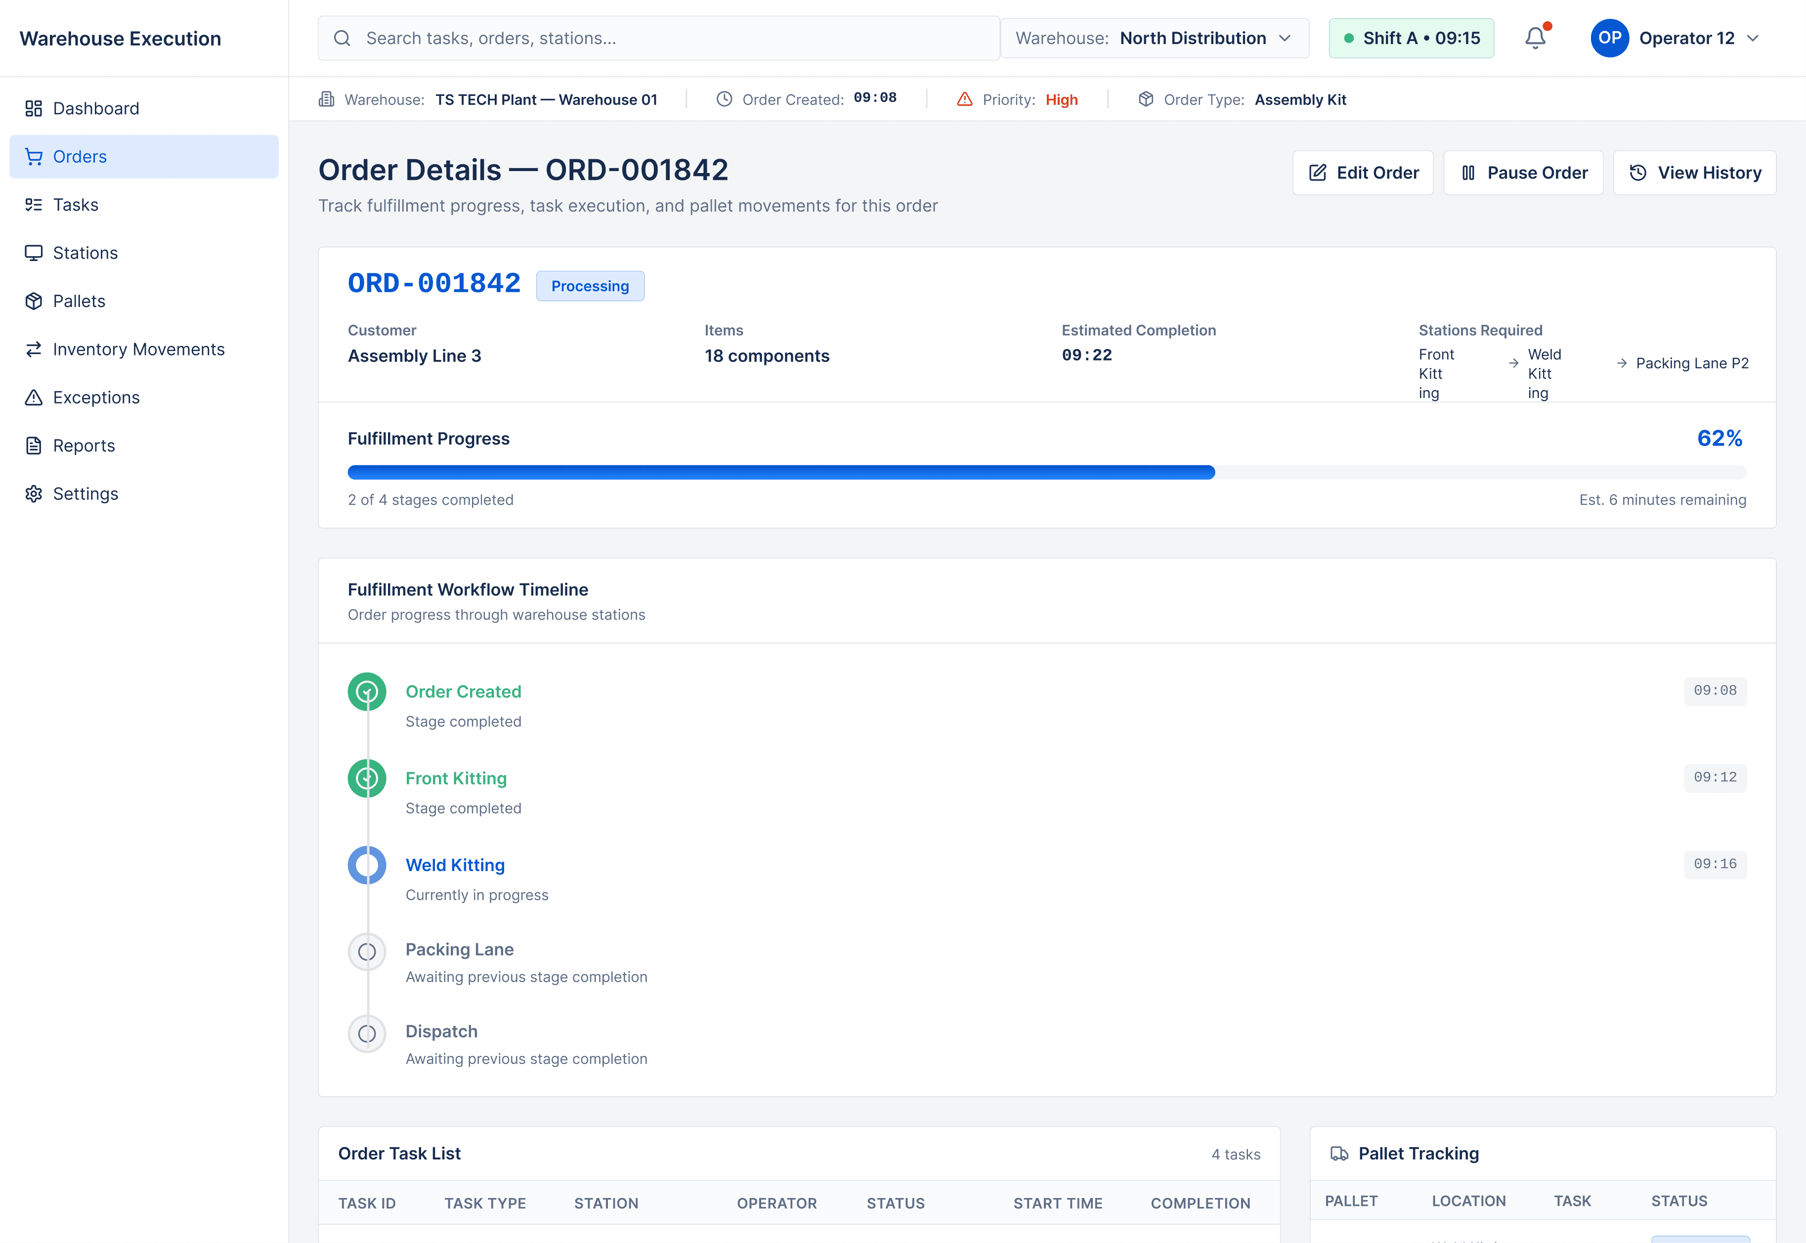Click the OP operator avatar
The height and width of the screenshot is (1243, 1806).
[1610, 38]
